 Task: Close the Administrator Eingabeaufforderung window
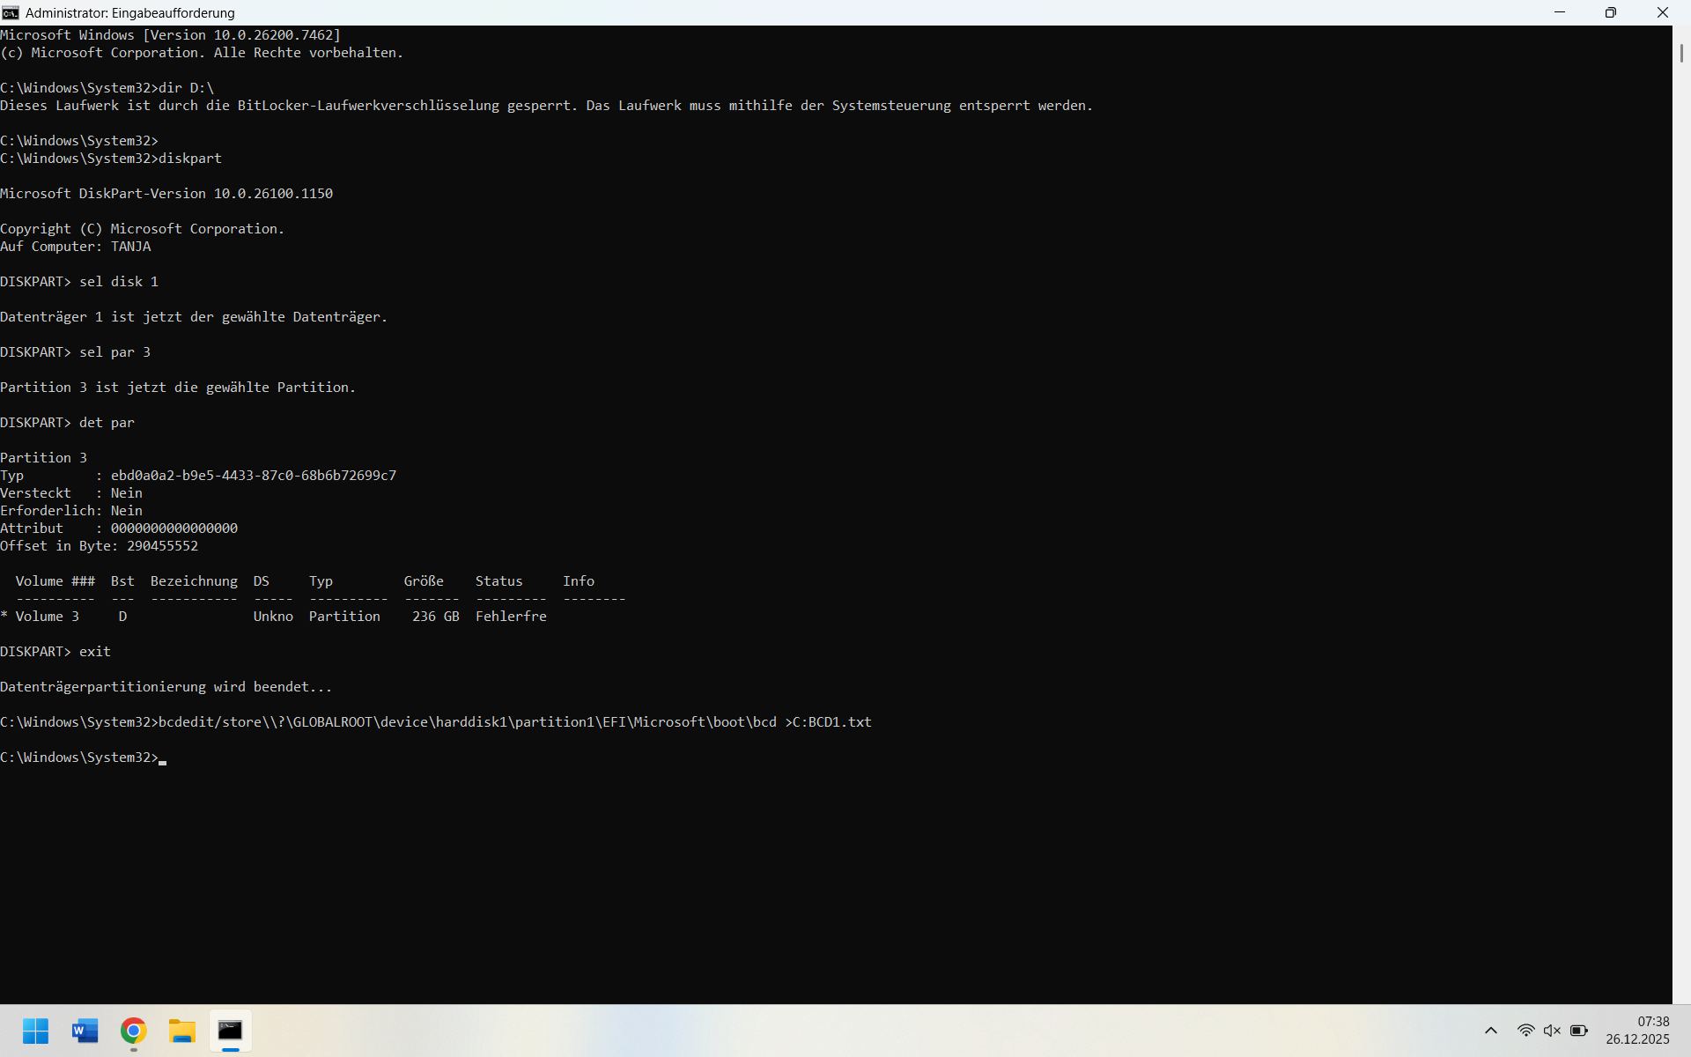(x=1663, y=12)
